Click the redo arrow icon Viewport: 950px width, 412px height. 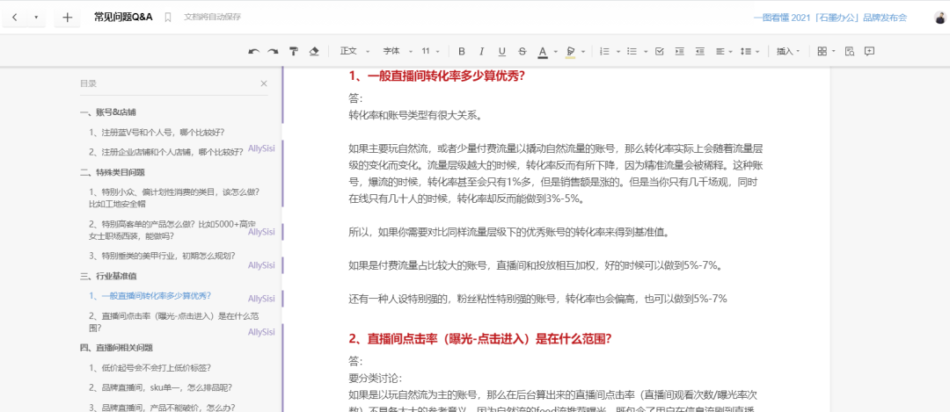tap(274, 52)
